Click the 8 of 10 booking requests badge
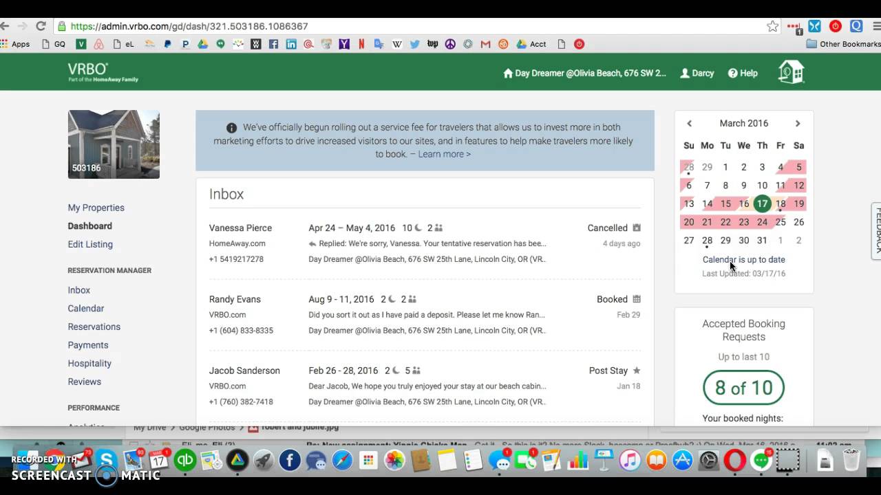 coord(743,388)
